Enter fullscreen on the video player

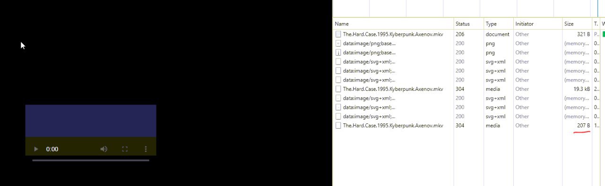[x=125, y=149]
